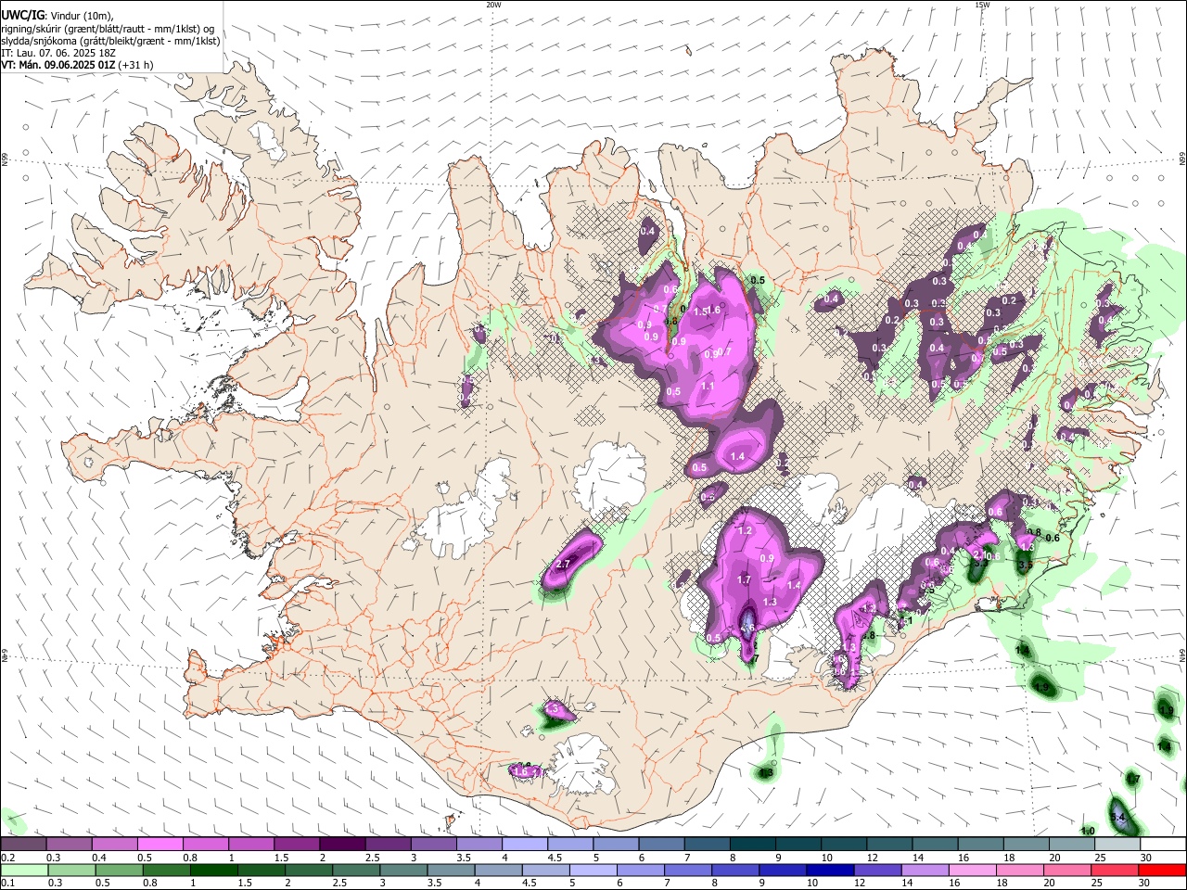The height and width of the screenshot is (890, 1187).
Task: Click the '2.7' precipitation value on the map
Action: point(563,565)
